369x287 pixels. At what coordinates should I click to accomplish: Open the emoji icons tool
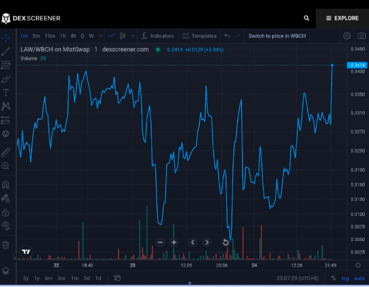6,134
